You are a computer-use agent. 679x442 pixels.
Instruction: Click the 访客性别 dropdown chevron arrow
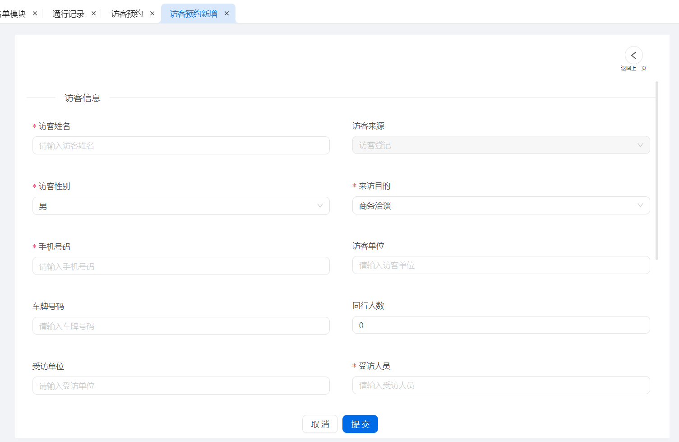coord(320,206)
